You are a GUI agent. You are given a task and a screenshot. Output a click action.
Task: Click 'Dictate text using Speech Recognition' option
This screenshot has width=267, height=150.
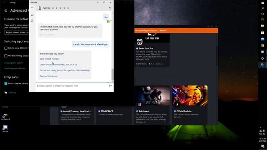point(65,70)
